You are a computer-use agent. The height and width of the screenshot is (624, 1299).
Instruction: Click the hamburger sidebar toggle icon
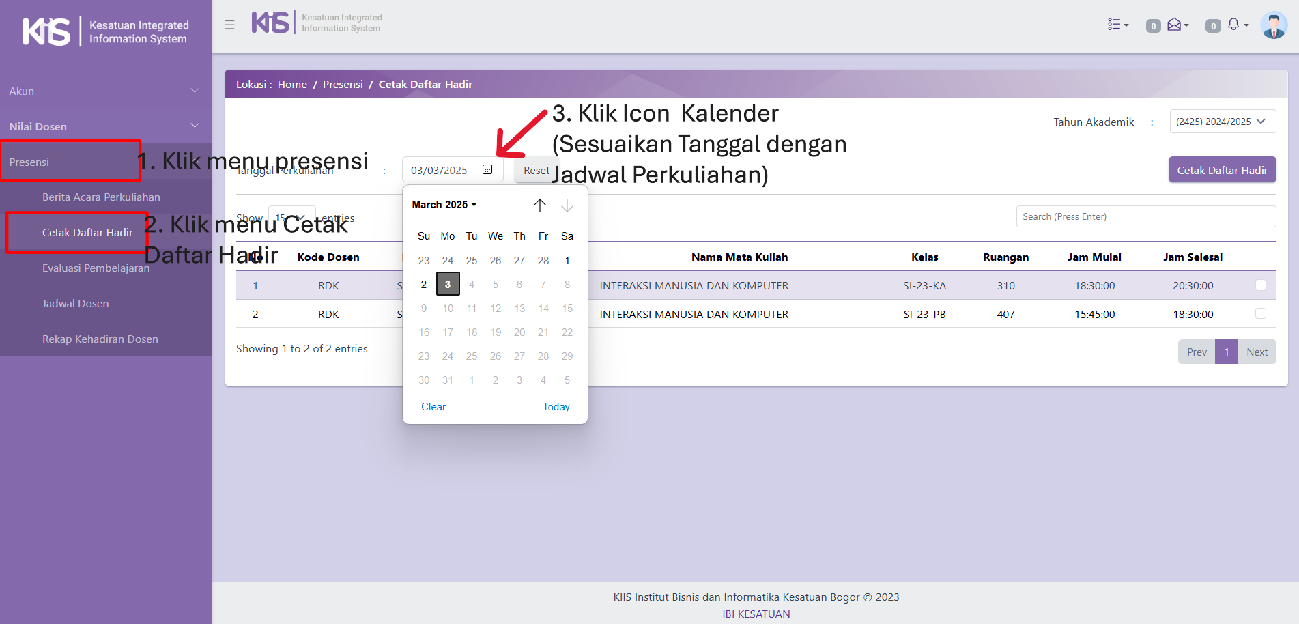(x=229, y=25)
